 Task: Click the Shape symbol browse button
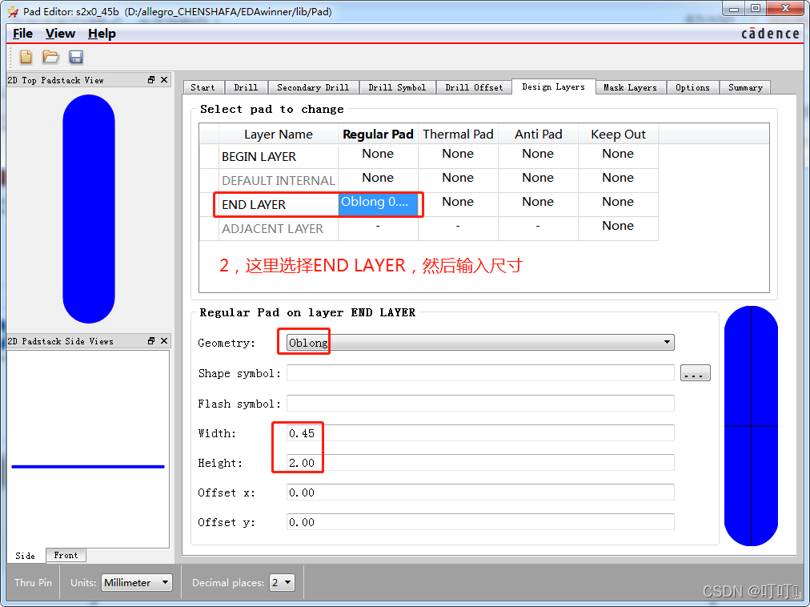695,373
